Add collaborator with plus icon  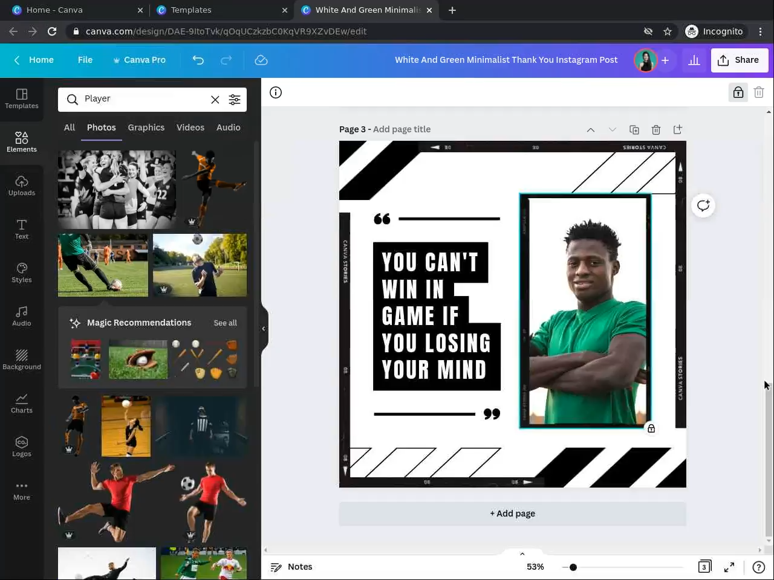point(665,60)
